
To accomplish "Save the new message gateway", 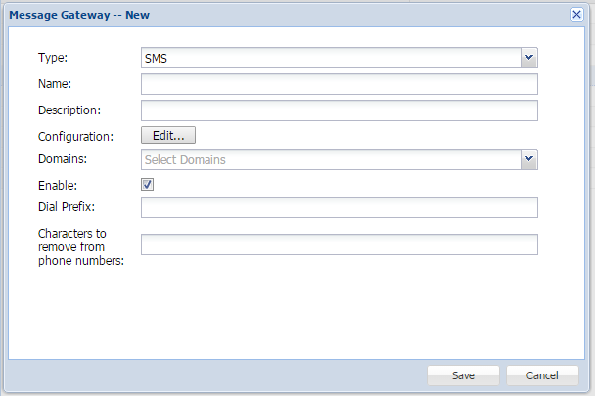I will (x=463, y=375).
